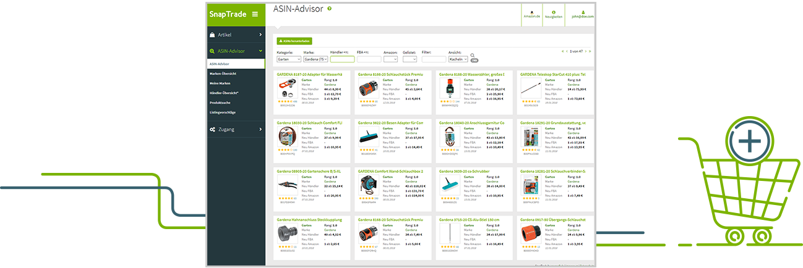The image size is (803, 268).
Task: Click the Artikel shopping bag icon
Action: (212, 35)
